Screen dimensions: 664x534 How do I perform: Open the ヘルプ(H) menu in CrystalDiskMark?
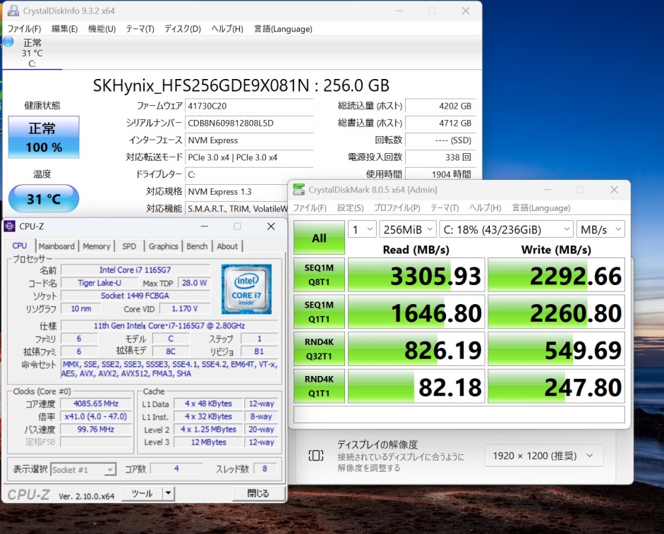pos(485,207)
